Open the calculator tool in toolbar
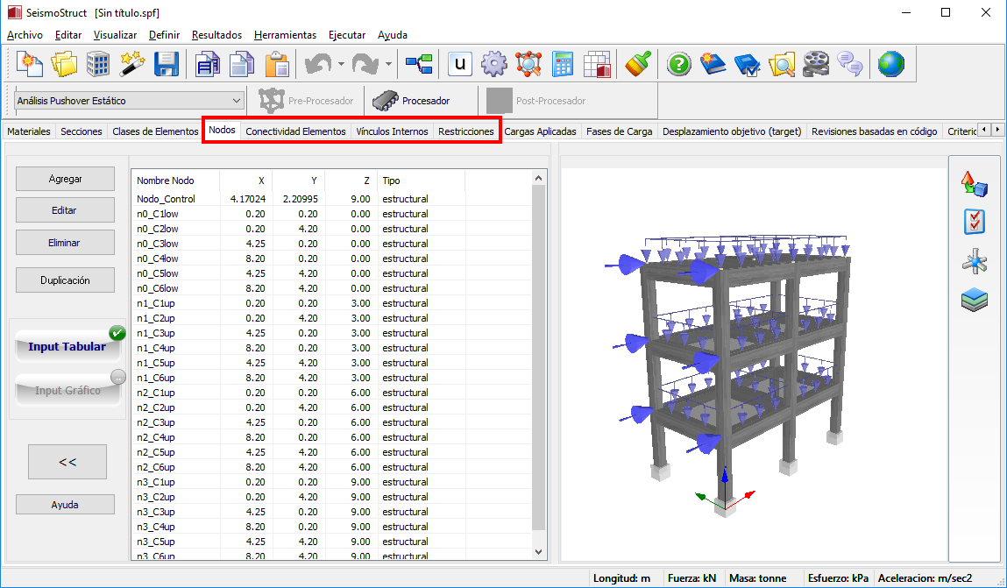This screenshot has height=588, width=1007. [563, 64]
